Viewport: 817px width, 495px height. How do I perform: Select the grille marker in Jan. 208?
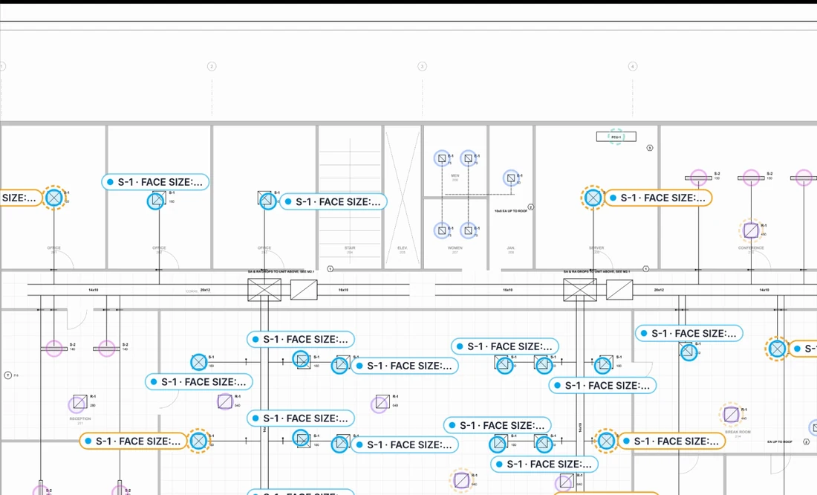click(511, 178)
